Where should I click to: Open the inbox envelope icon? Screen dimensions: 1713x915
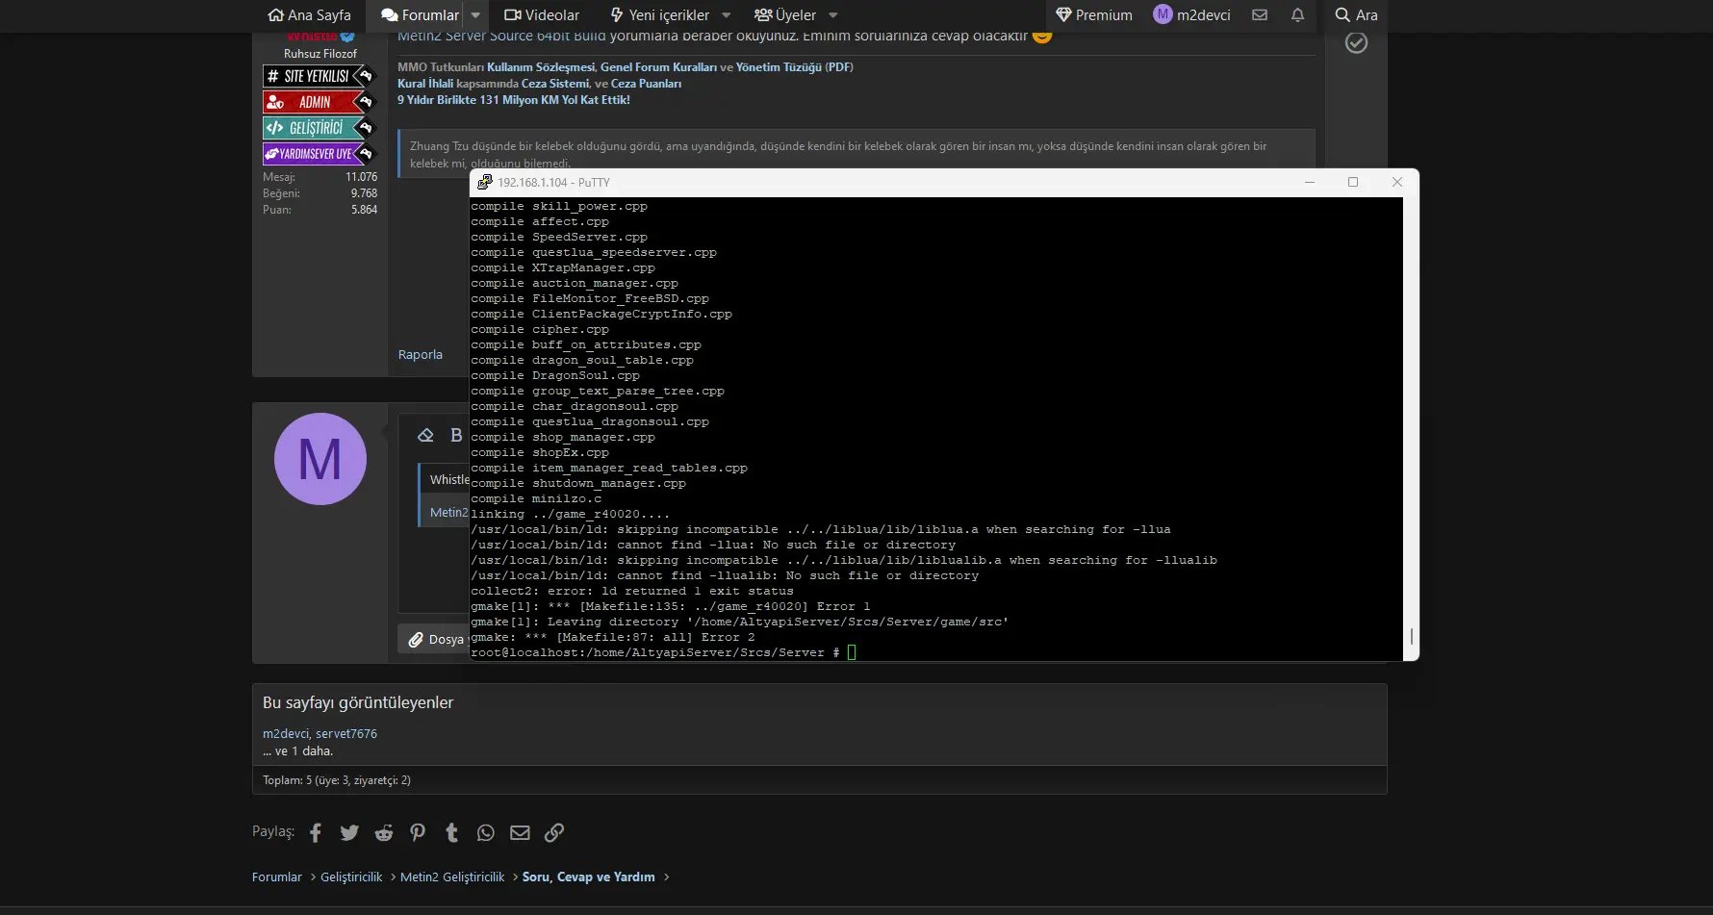pos(1260,15)
